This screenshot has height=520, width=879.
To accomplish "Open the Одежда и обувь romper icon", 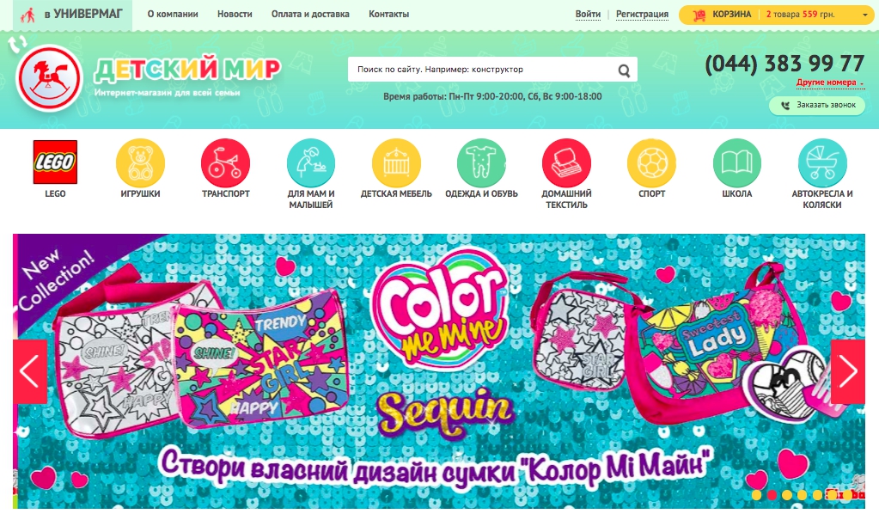I will [481, 162].
